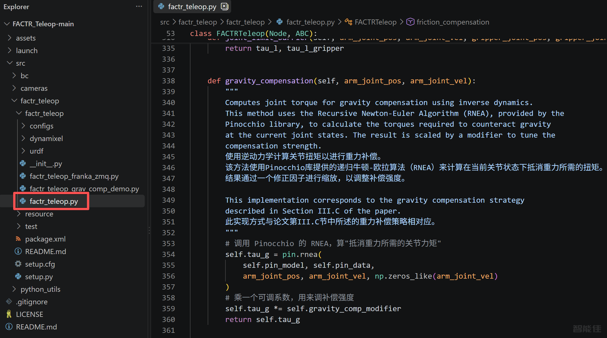Click line number 338 in gutter
The height and width of the screenshot is (338, 607).
point(168,81)
